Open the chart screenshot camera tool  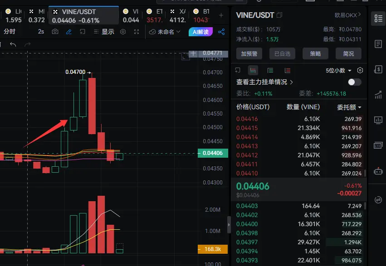(55, 32)
